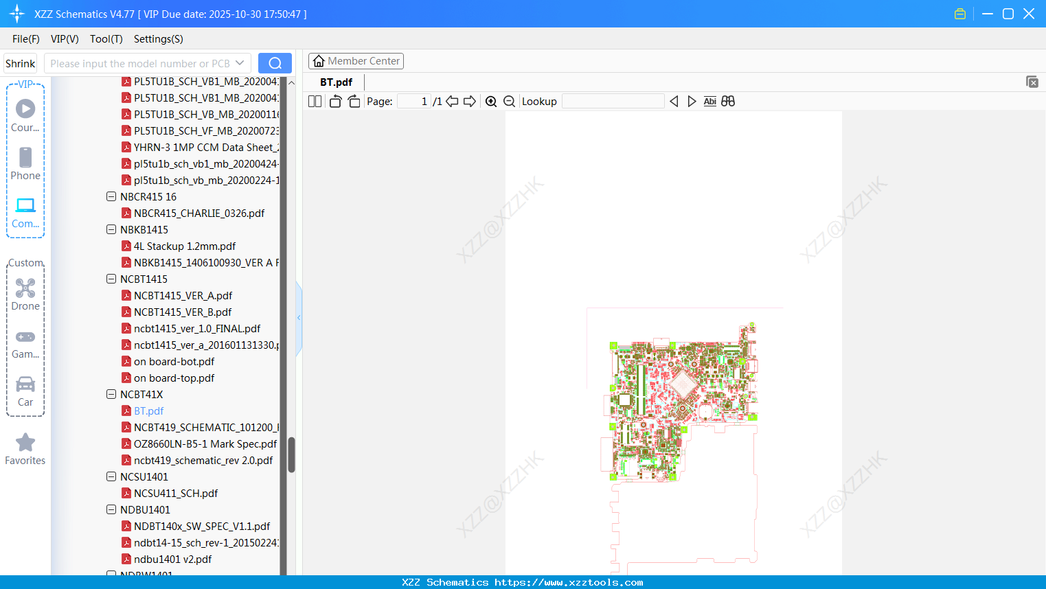Open the Game console category
Image resolution: width=1046 pixels, height=589 pixels.
click(25, 343)
